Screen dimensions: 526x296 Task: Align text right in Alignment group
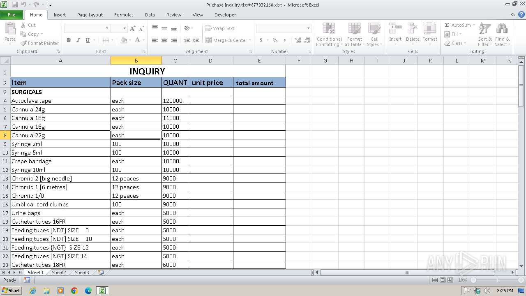coord(174,40)
